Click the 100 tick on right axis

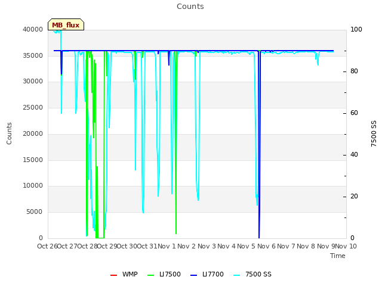pyautogui.click(x=356, y=29)
